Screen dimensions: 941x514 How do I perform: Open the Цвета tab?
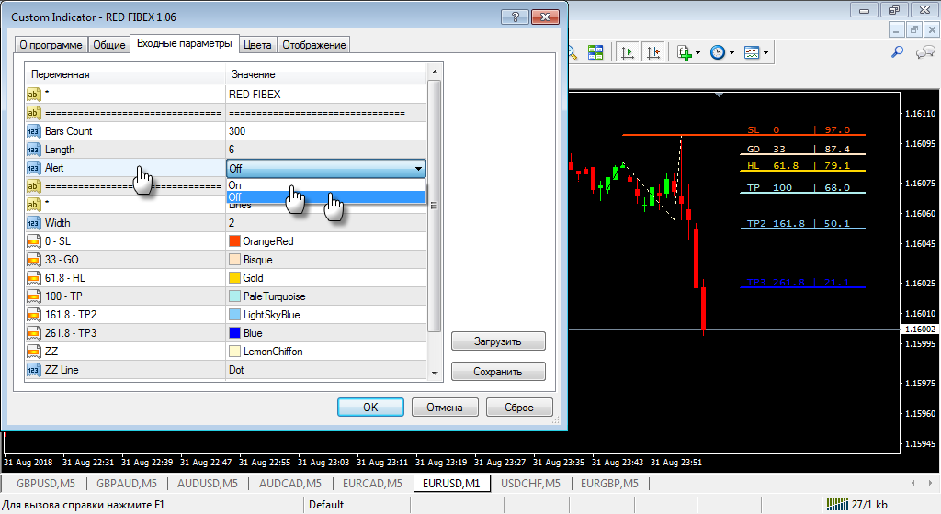click(257, 45)
